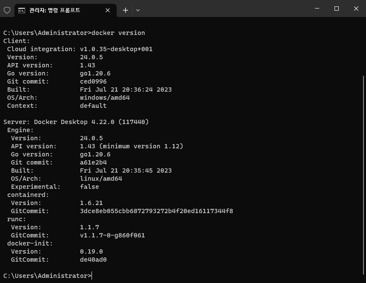
Task: Minimize the terminal window
Action: click(x=317, y=9)
